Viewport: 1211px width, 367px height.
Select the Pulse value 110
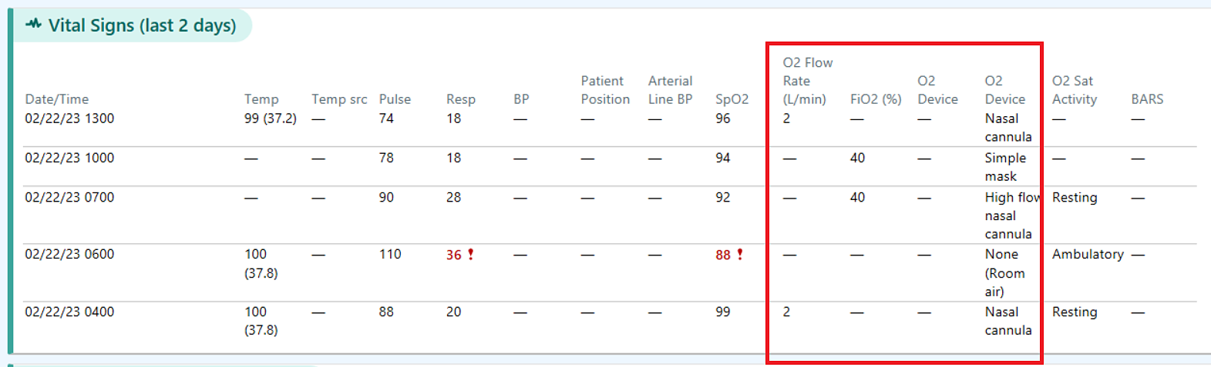[390, 254]
